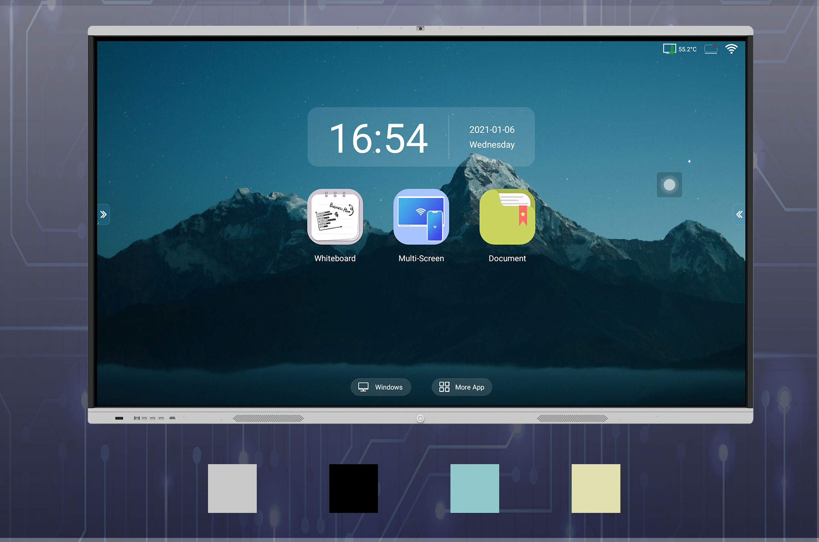Open the Document folder icon
This screenshot has height=542, width=819.
(x=507, y=217)
